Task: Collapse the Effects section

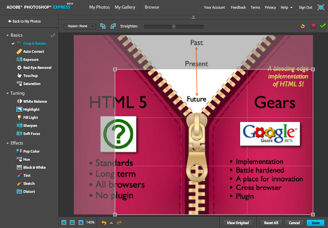Action: (x=7, y=143)
